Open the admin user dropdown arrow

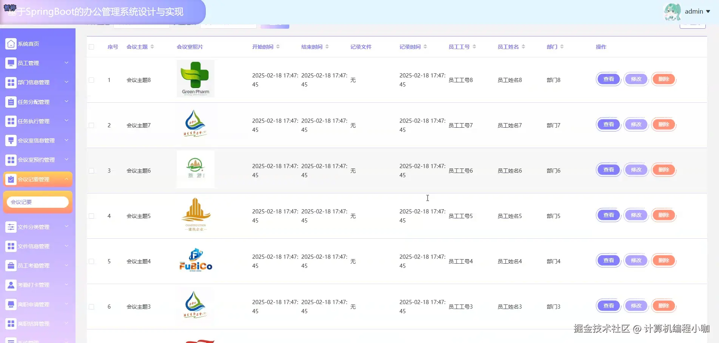click(x=708, y=12)
